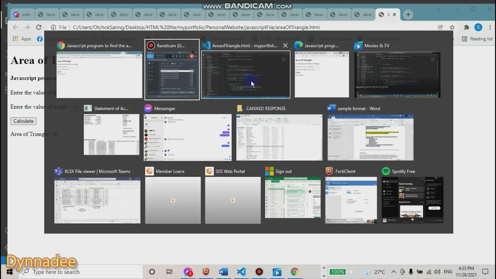
Task: Reload the current Chrome page
Action: click(39, 27)
